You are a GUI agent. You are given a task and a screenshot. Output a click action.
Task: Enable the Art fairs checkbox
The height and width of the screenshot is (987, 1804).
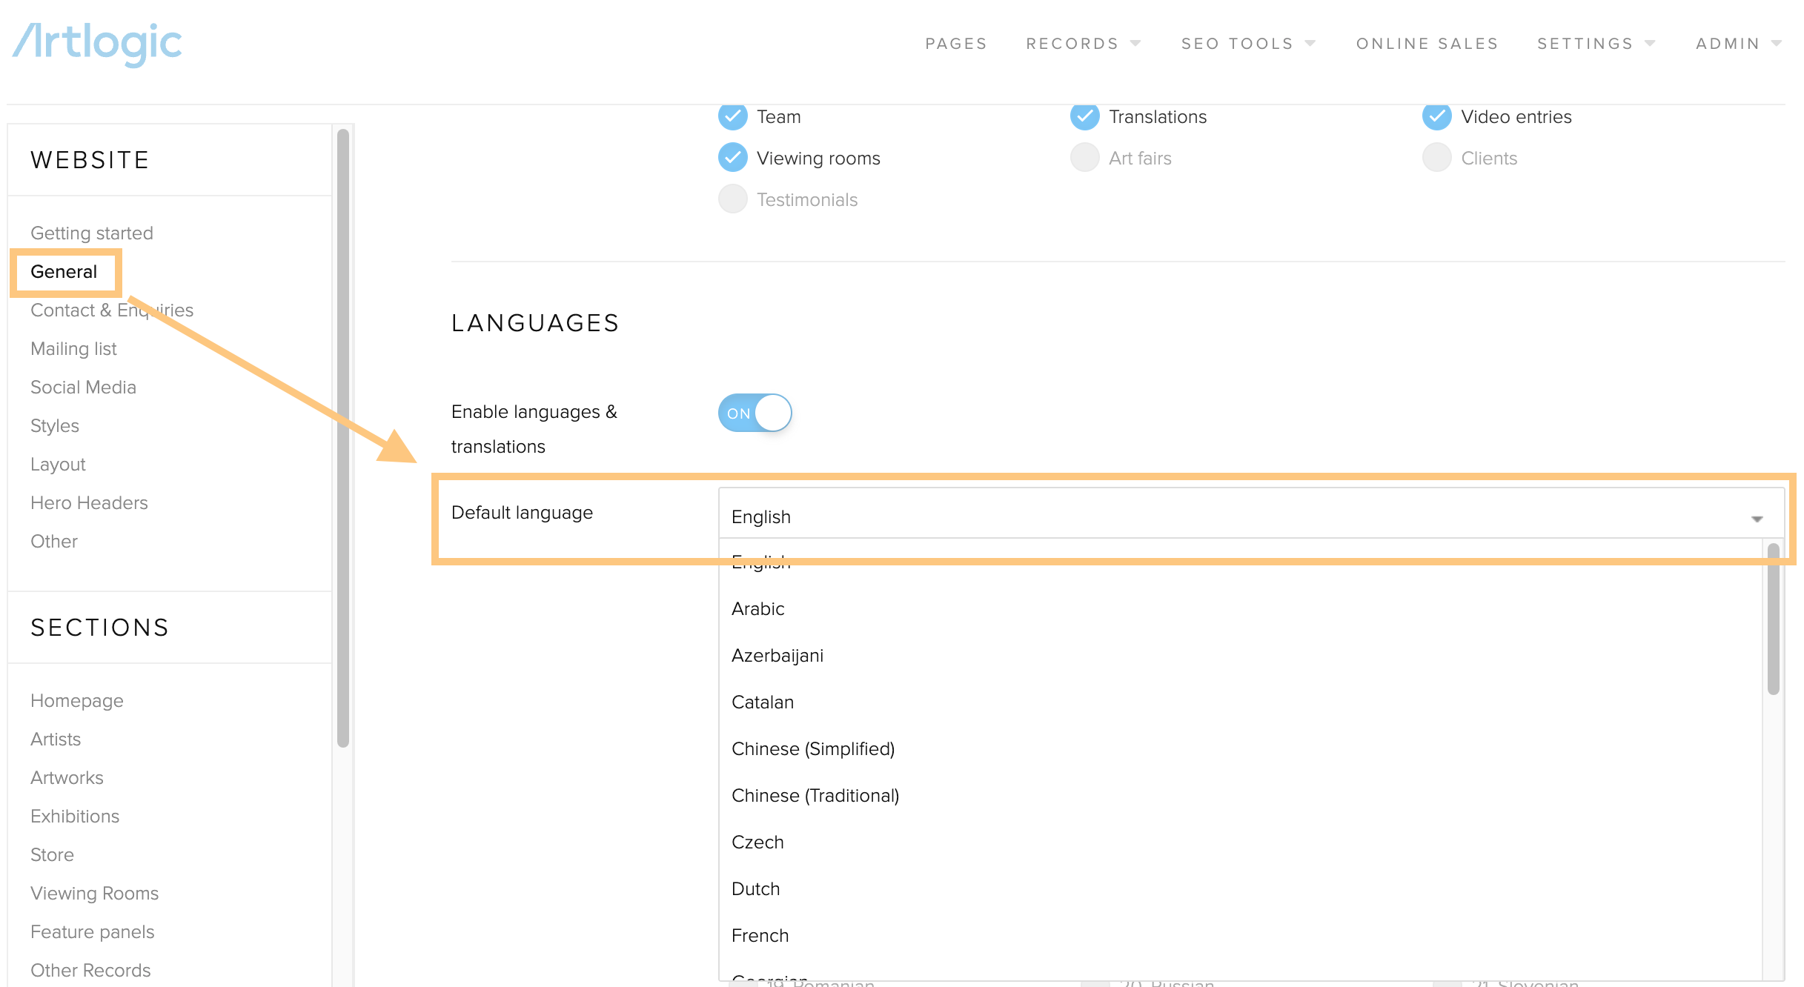click(1084, 157)
